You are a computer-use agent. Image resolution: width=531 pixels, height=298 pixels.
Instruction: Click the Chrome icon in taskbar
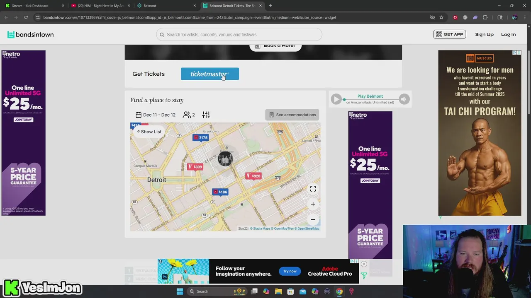point(339,291)
